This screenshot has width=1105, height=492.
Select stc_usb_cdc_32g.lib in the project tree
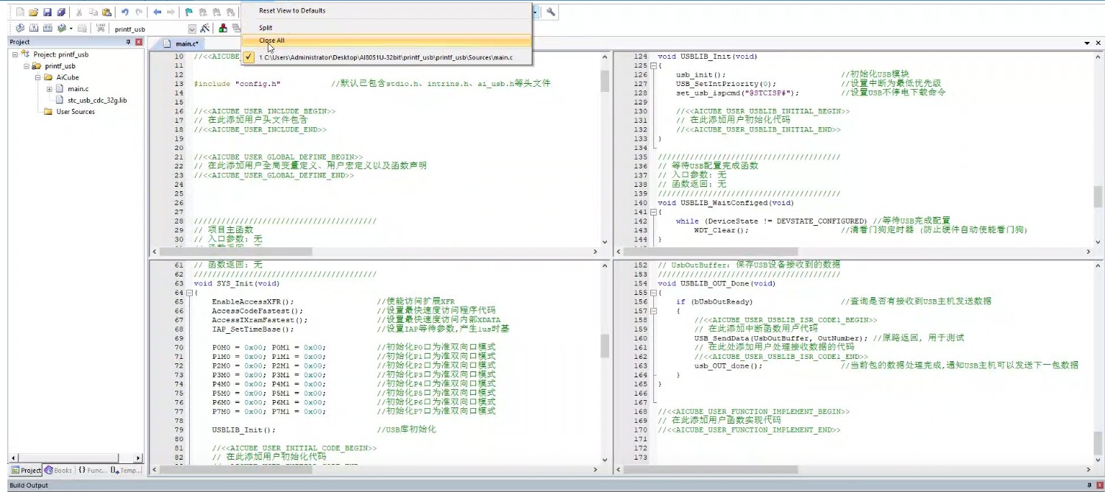[x=97, y=100]
